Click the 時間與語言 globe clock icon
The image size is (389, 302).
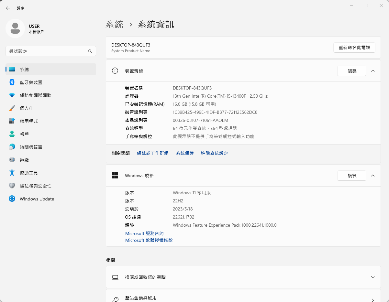[x=12, y=147]
